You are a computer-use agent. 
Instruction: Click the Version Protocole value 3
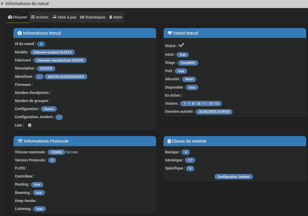(52, 160)
